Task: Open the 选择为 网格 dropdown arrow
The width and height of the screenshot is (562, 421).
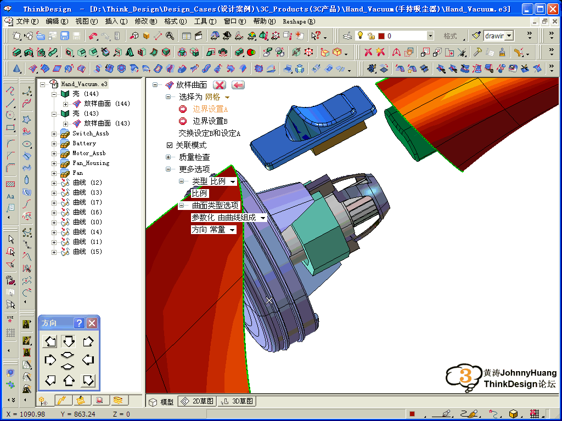Action: tap(227, 98)
